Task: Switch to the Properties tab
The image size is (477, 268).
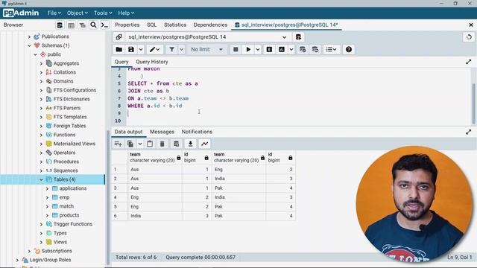Action: point(127,25)
